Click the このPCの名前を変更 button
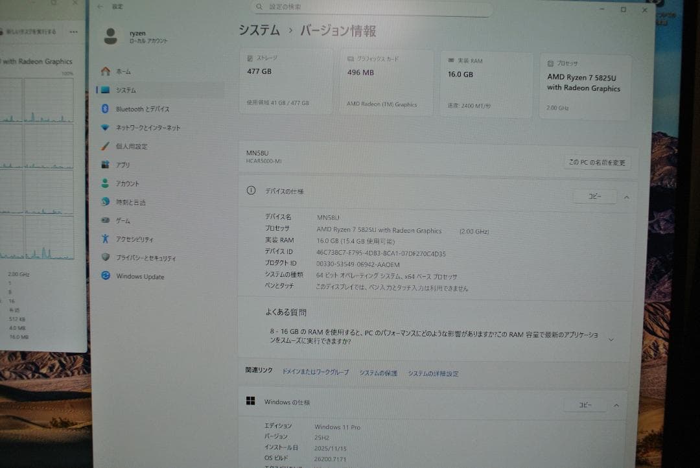 (597, 163)
